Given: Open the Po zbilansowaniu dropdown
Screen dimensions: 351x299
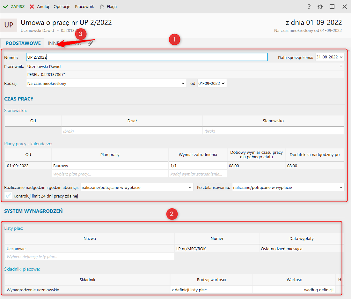Looking at the screenshot, I should pos(288,187).
